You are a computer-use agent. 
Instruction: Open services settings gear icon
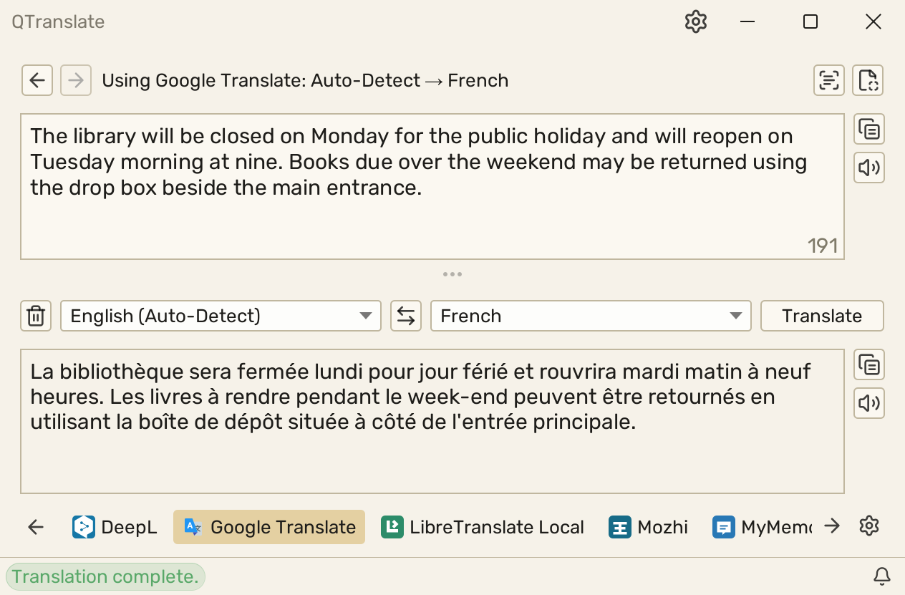pyautogui.click(x=868, y=526)
